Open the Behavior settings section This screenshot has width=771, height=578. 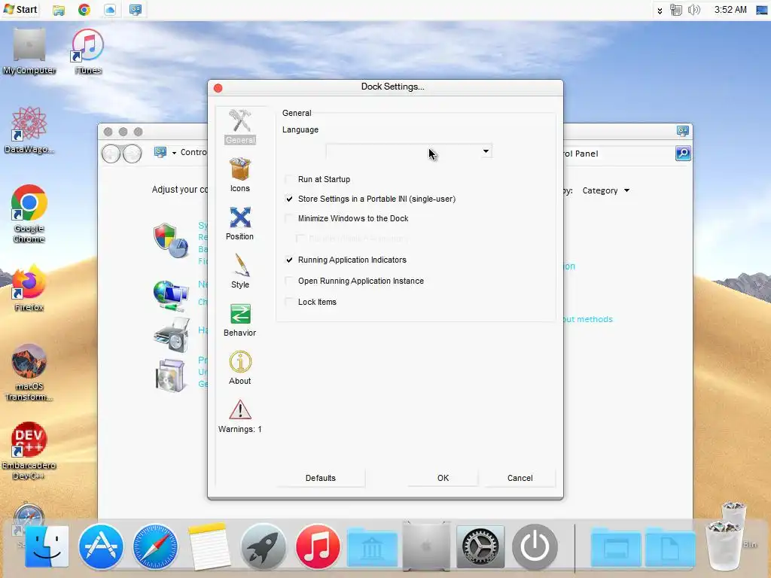coord(240,320)
